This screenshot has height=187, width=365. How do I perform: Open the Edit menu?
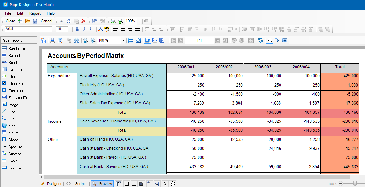pyautogui.click(x=20, y=13)
